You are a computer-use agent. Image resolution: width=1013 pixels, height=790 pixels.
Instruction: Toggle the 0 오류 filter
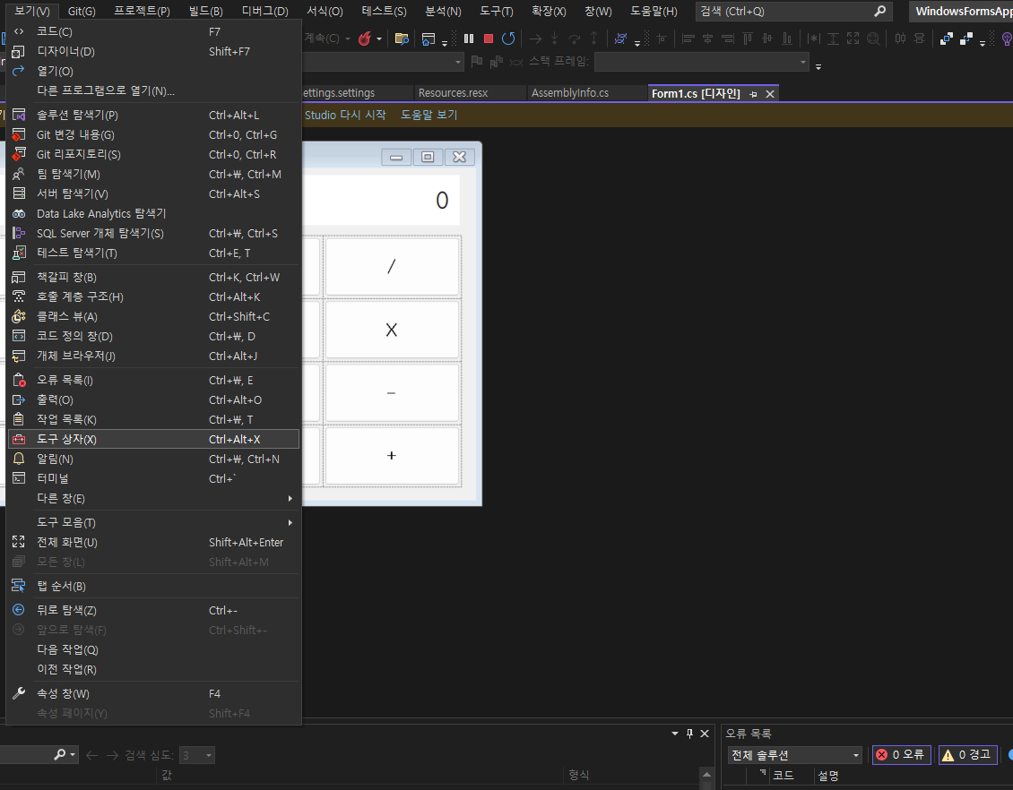[x=901, y=754]
